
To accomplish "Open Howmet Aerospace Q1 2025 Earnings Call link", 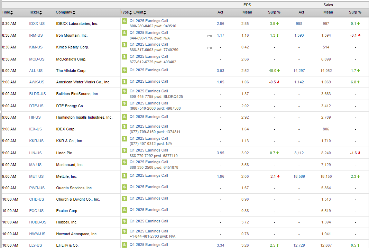I will point(149,231).
